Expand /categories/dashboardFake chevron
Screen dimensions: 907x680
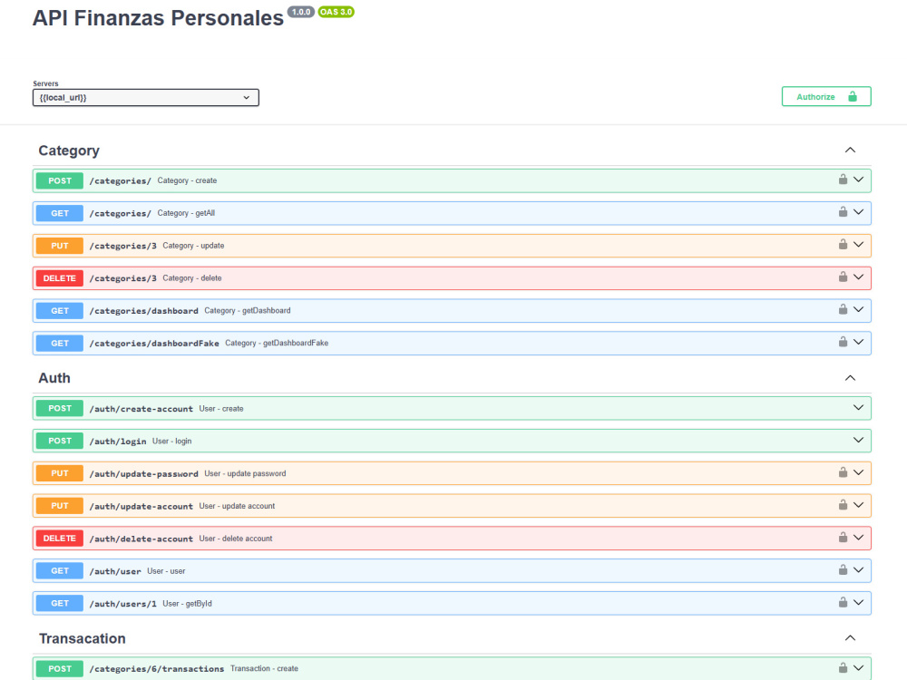(858, 342)
